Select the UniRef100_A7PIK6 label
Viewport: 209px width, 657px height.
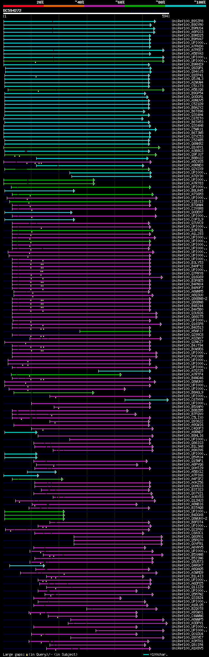(187, 475)
